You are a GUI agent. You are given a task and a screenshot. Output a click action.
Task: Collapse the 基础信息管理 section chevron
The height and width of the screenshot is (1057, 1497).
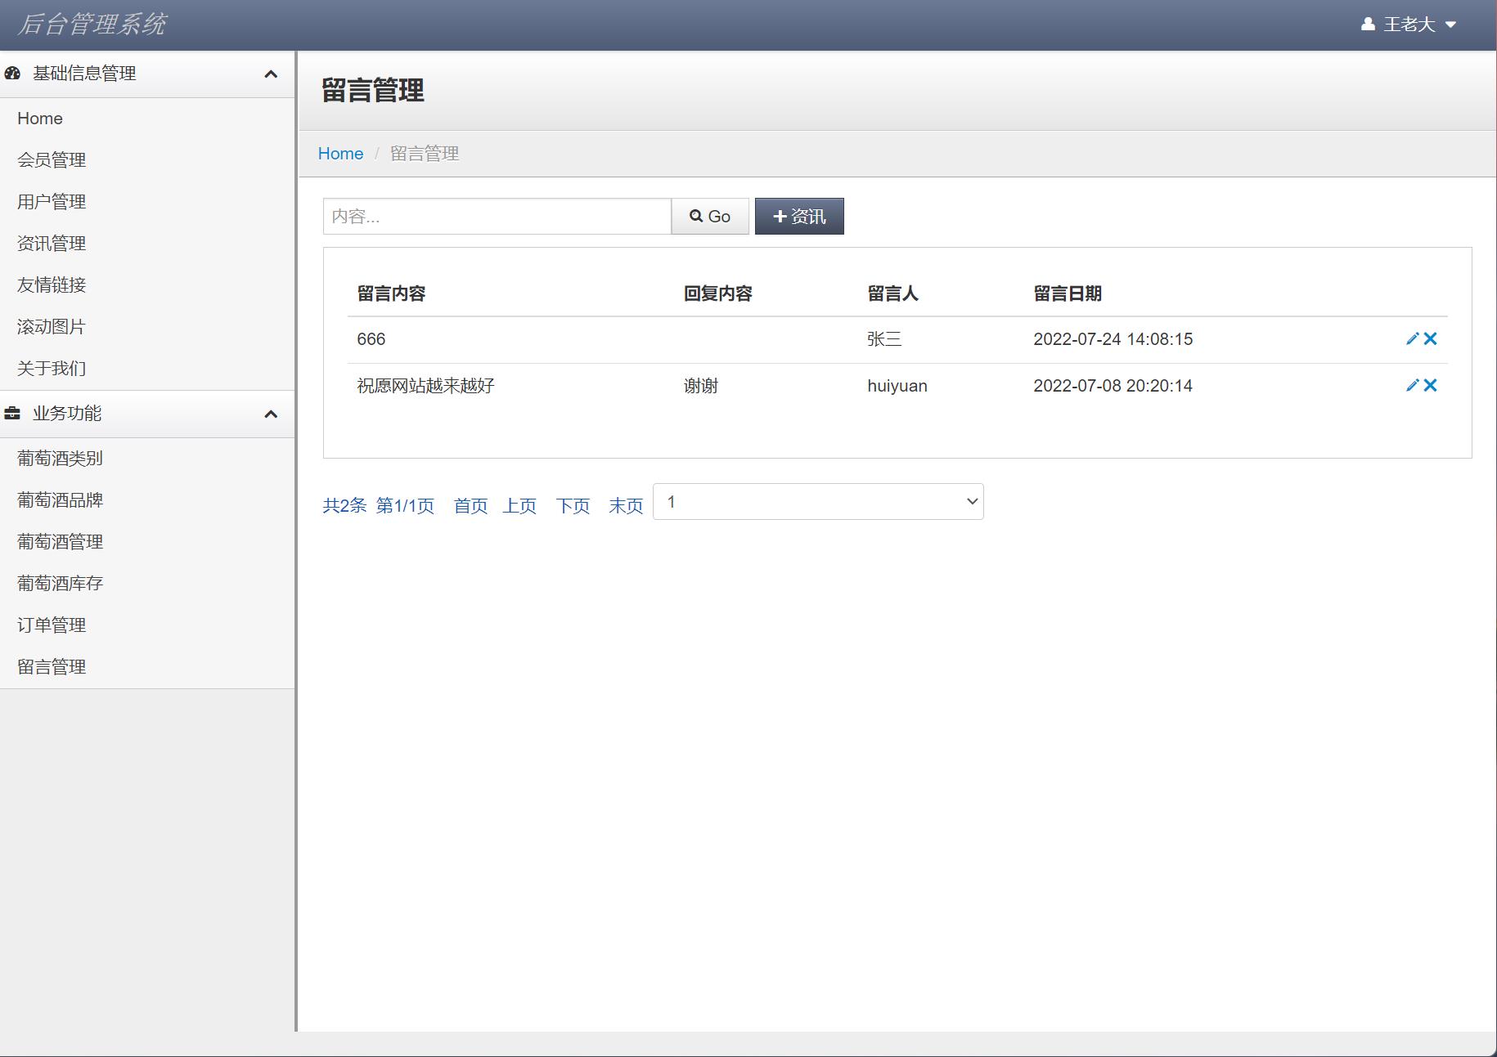click(x=271, y=74)
